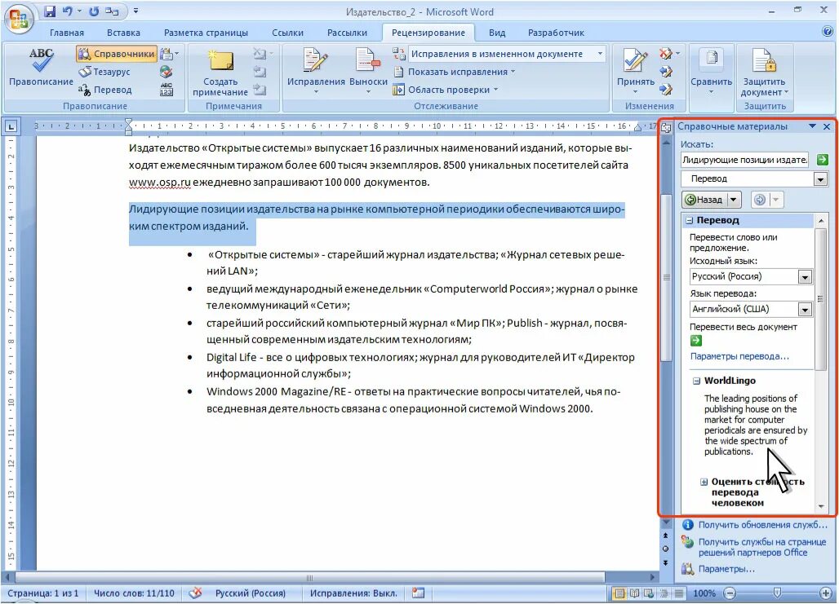The height and width of the screenshot is (604, 839).
Task: Click the proofing errors status icon
Action: [195, 593]
